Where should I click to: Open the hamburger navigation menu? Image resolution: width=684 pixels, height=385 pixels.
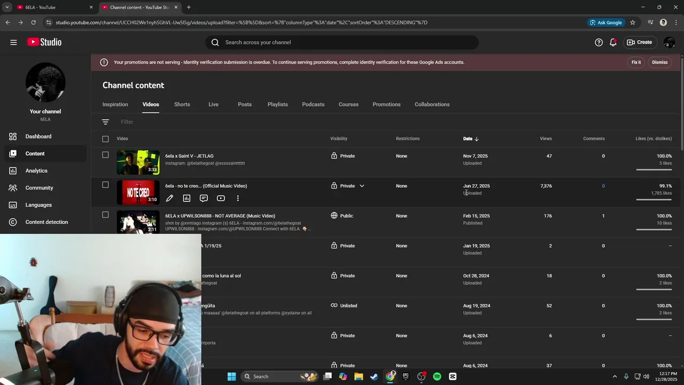pyautogui.click(x=13, y=42)
